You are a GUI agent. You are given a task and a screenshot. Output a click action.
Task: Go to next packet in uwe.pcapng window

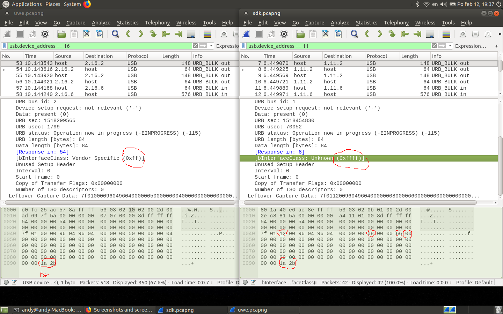pyautogui.click(x=141, y=34)
